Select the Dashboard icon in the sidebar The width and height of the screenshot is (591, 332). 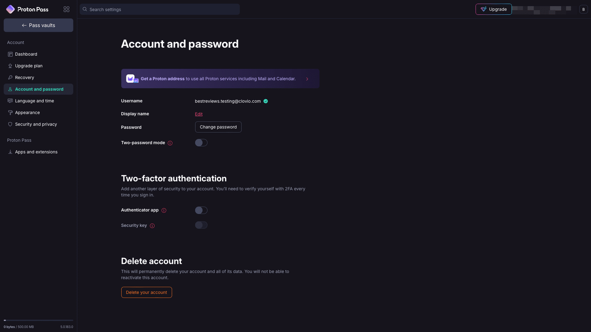tap(10, 54)
